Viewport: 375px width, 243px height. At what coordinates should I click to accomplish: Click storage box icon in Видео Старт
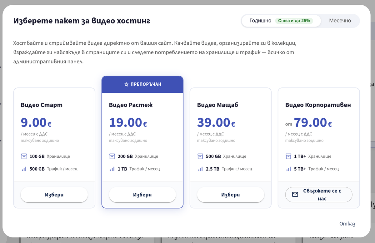[24, 156]
